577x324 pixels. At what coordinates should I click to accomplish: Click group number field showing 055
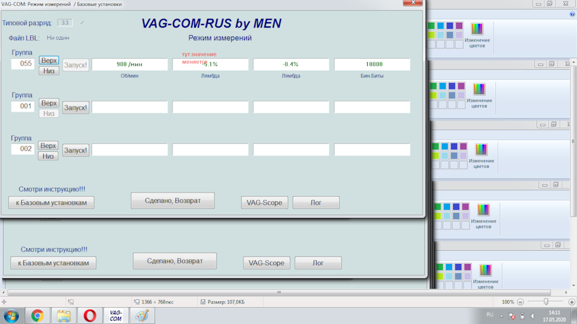pyautogui.click(x=23, y=64)
